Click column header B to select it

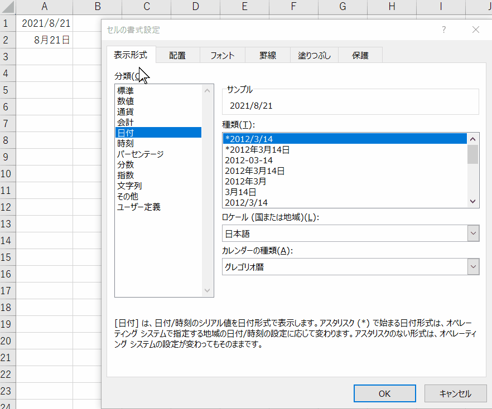(x=97, y=7)
